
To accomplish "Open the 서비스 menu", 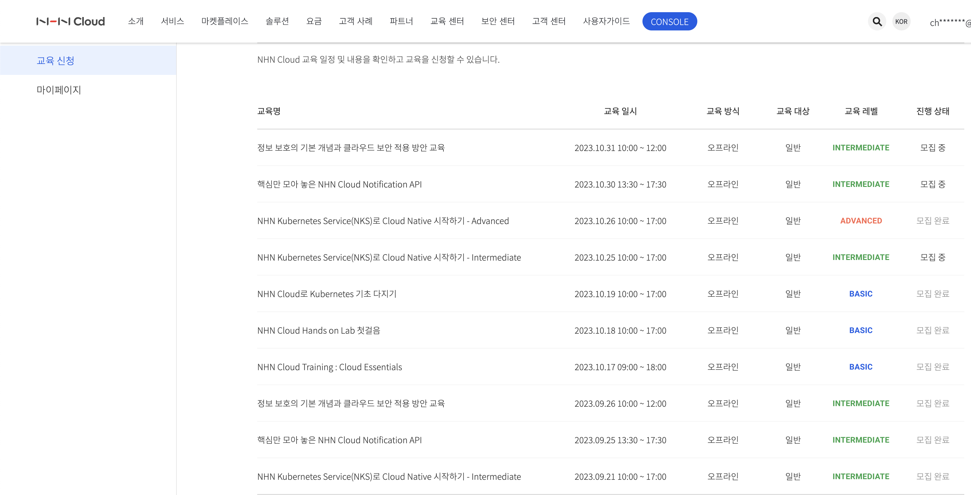I will [172, 21].
